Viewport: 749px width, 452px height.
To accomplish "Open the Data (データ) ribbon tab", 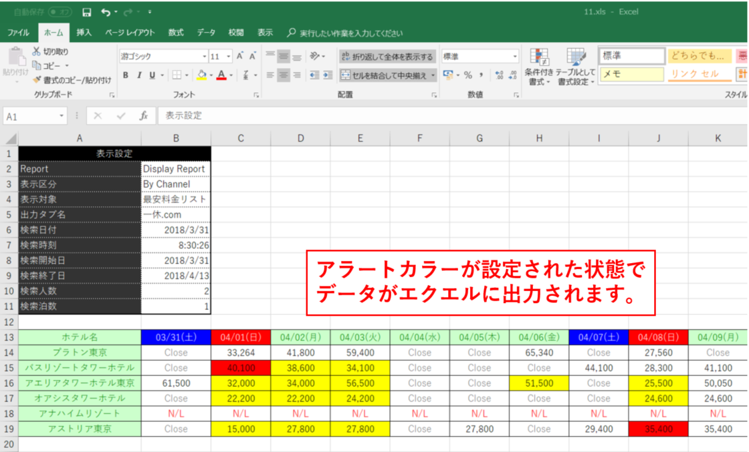I will [x=206, y=32].
